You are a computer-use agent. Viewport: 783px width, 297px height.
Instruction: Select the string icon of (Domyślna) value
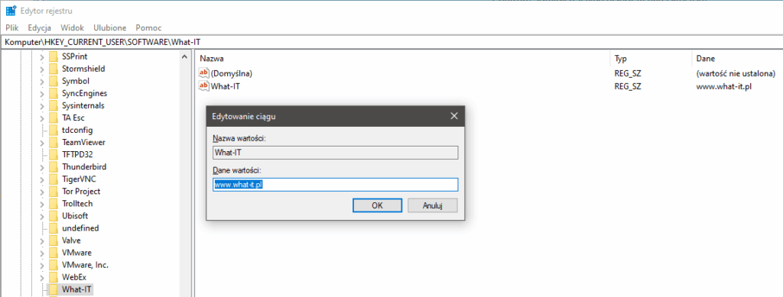tap(203, 73)
